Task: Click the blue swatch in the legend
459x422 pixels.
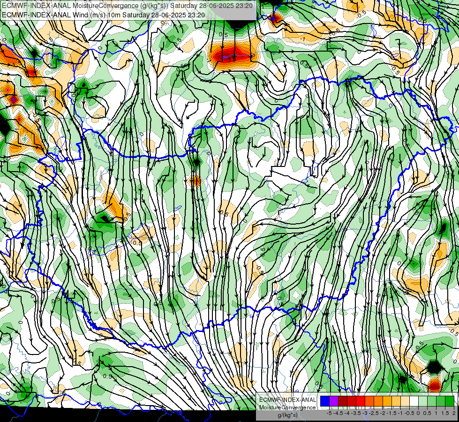Action: click(325, 401)
